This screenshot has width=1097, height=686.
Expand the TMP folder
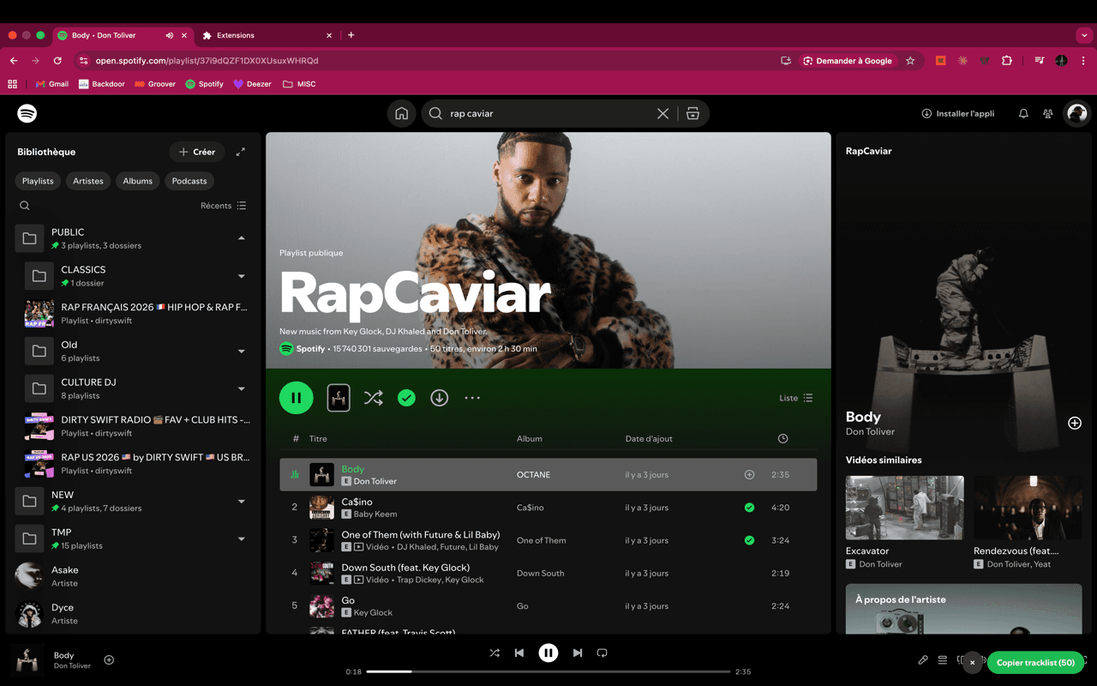pyautogui.click(x=241, y=539)
